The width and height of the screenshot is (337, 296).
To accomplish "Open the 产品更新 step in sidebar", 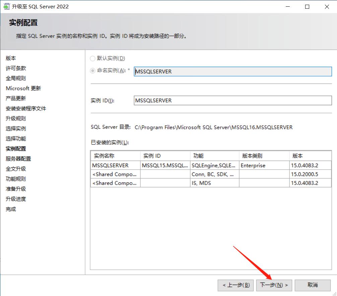I will 16,98.
